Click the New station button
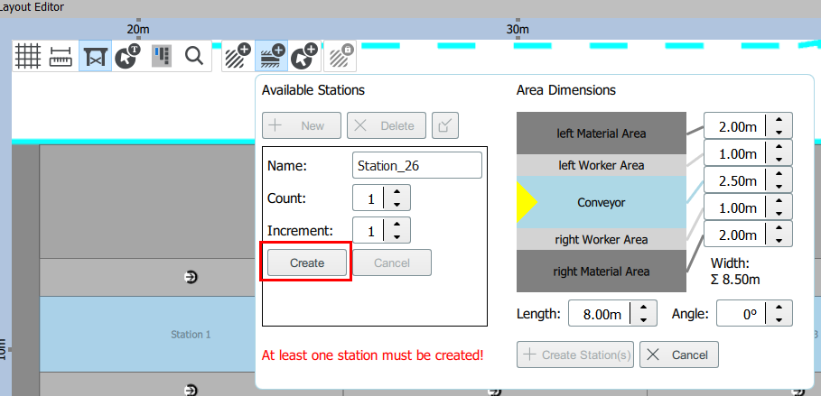 tap(302, 125)
